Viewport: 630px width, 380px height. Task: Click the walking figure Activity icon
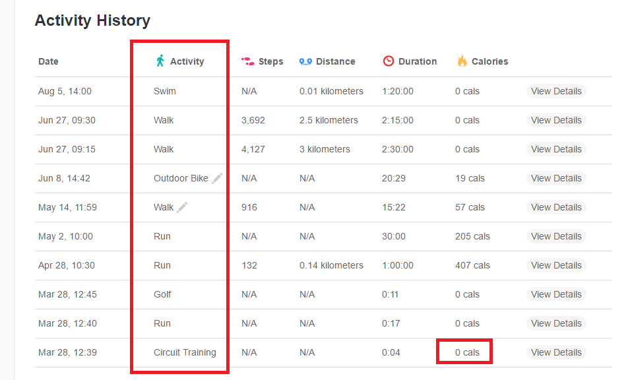pos(160,61)
